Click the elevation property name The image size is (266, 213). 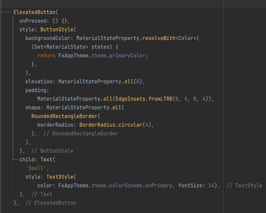pos(39,82)
